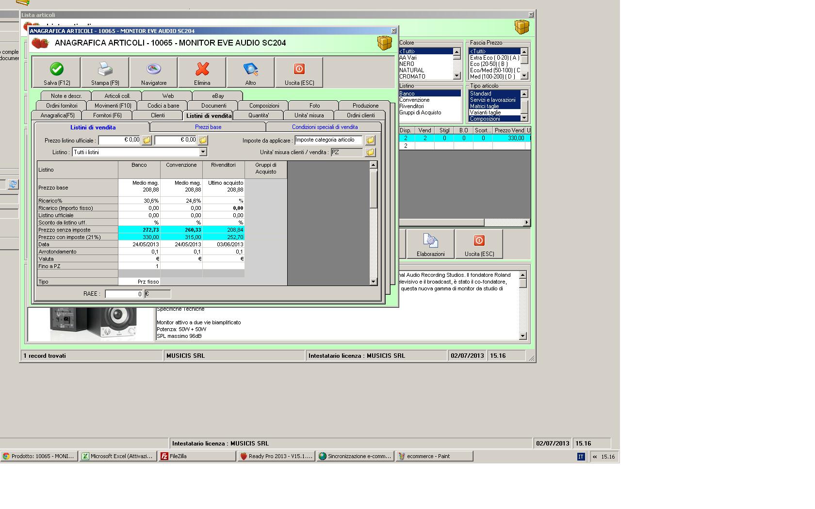Click folder icon beside first official list price field
This screenshot has height=509, width=815.
coord(147,140)
